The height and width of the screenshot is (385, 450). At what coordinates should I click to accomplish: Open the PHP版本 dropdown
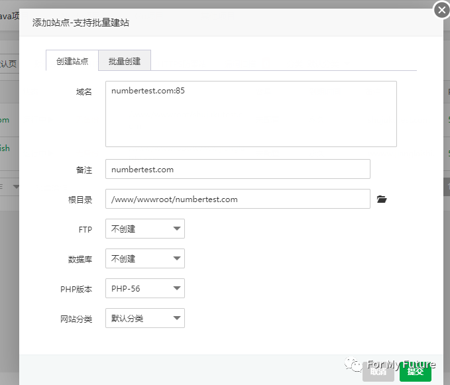[145, 288]
